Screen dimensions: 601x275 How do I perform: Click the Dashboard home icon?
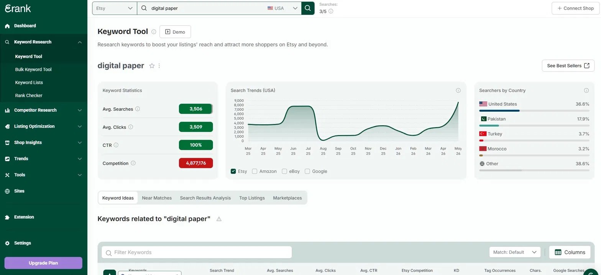point(7,26)
